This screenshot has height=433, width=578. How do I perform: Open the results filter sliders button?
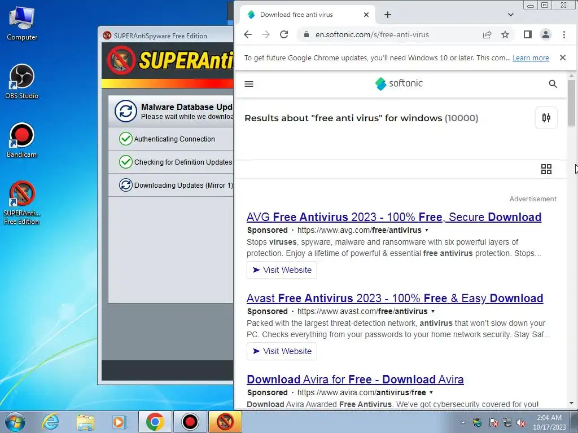pos(546,118)
